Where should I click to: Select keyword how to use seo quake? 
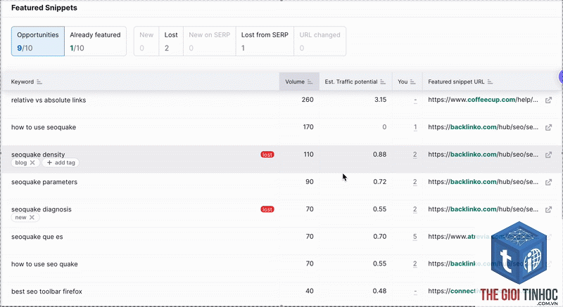pos(44,264)
